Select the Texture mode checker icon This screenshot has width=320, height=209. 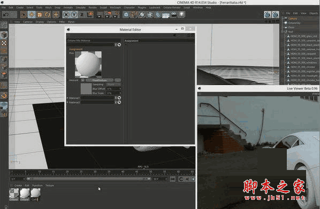[4, 43]
